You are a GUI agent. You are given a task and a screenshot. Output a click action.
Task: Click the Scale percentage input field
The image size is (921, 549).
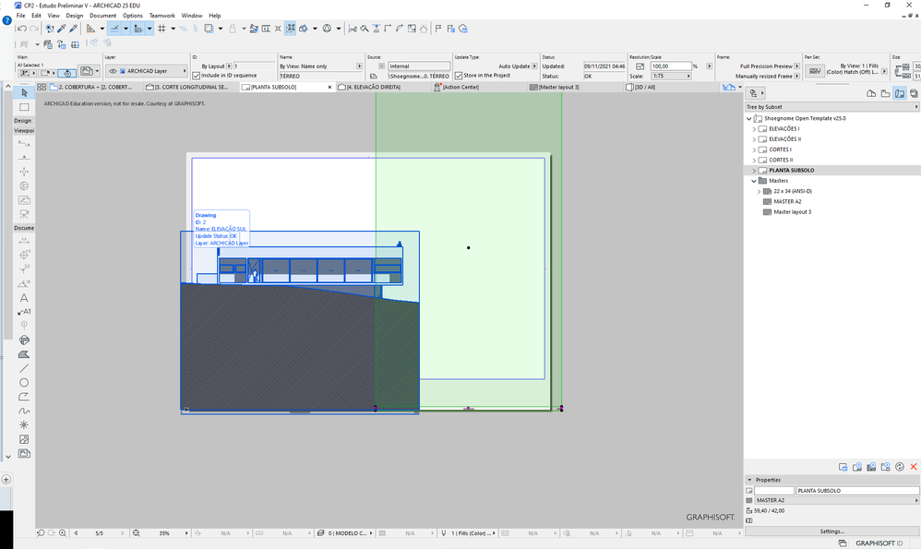point(672,66)
